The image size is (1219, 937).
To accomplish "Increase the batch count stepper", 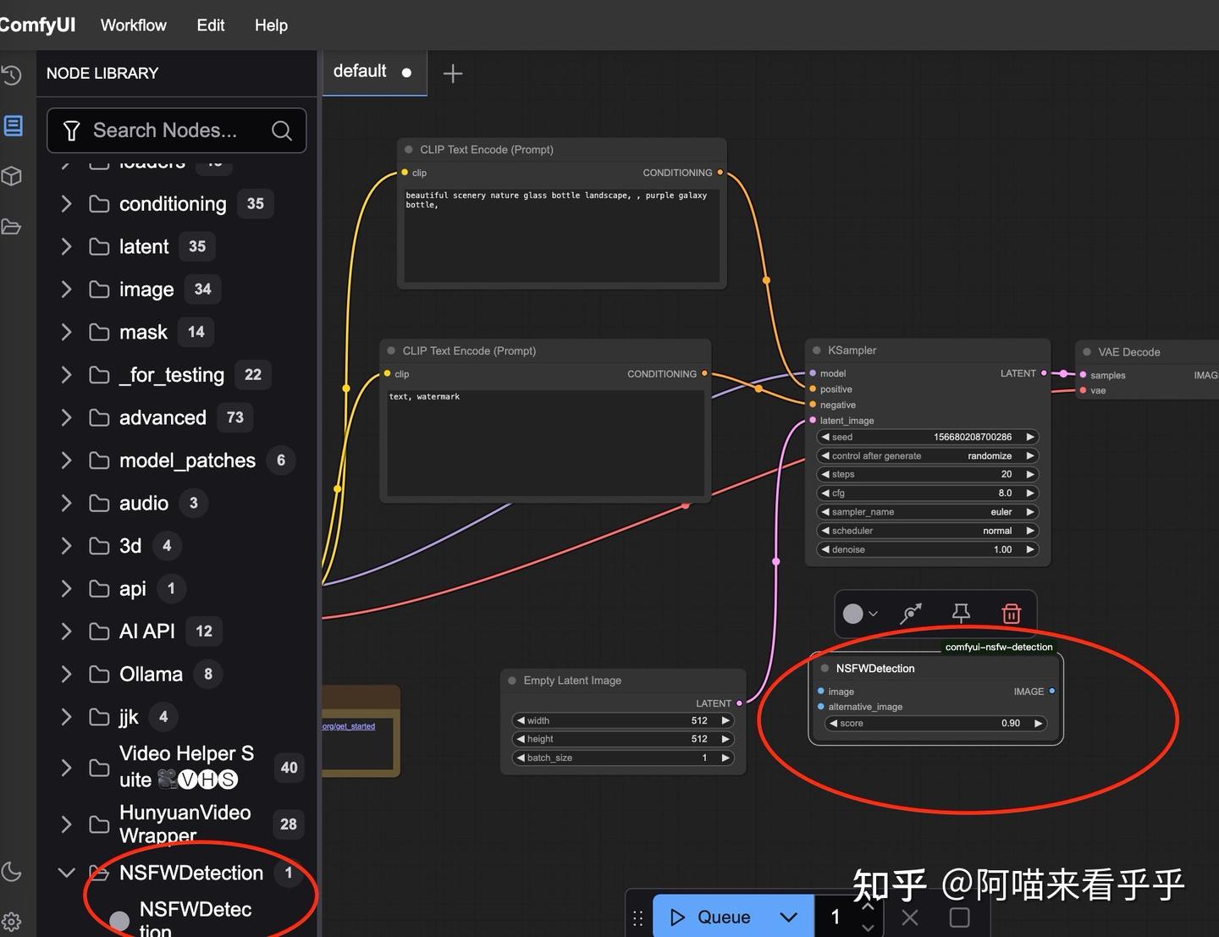I will click(x=868, y=906).
